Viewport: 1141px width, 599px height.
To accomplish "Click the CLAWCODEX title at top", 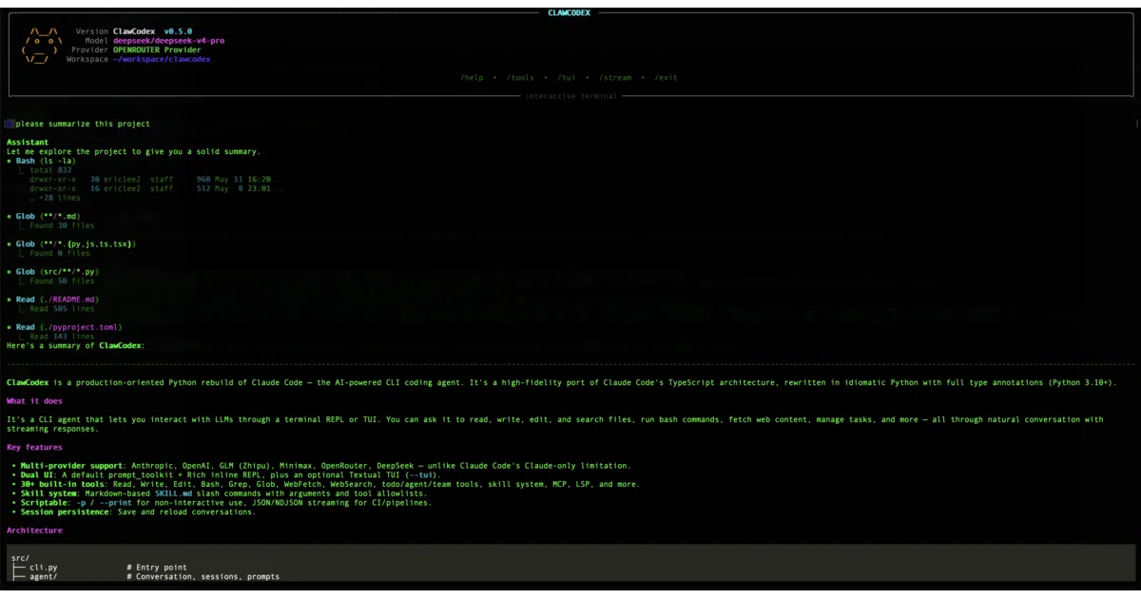I will coord(570,13).
